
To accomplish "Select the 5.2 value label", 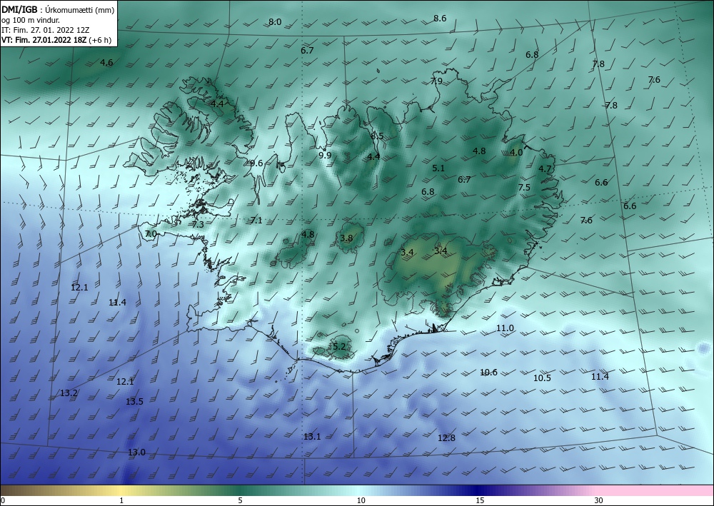I will click(339, 347).
